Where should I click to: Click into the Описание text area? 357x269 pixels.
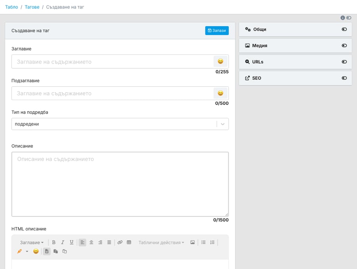(120, 184)
